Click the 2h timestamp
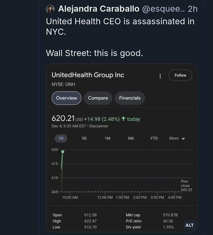 (193, 9)
